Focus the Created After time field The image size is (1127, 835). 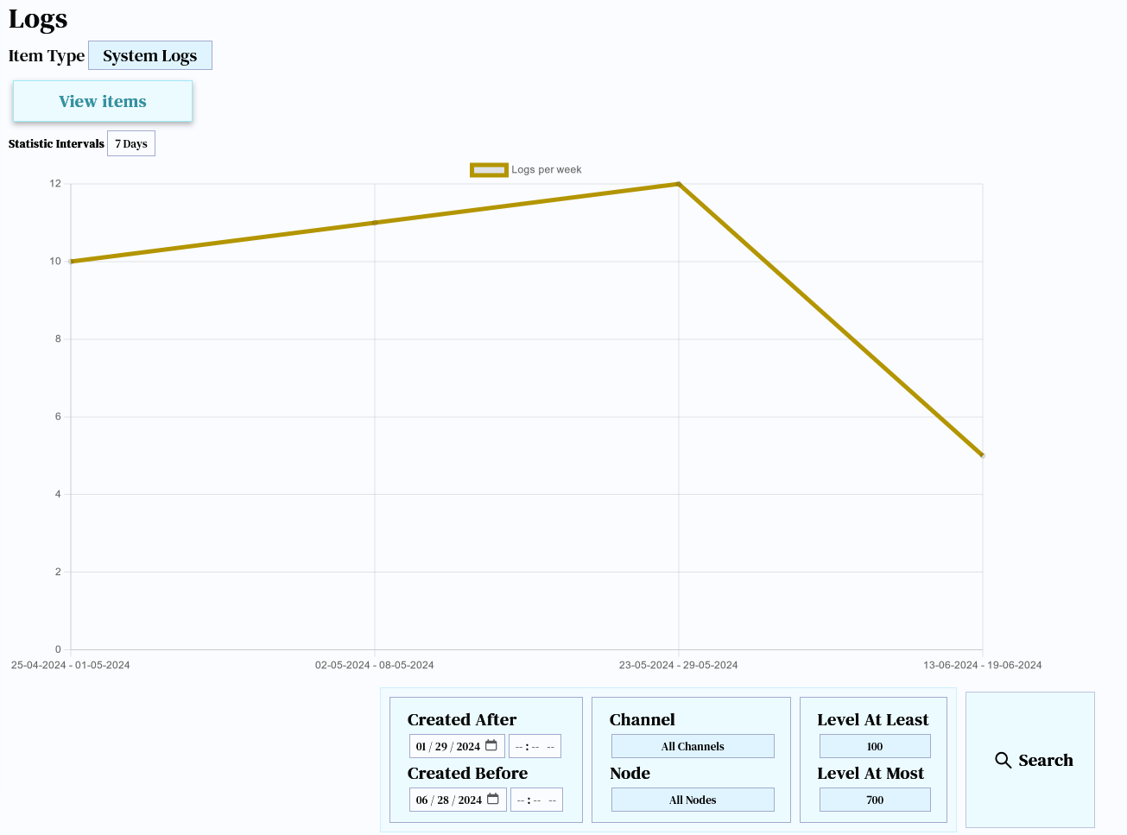pyautogui.click(x=535, y=746)
